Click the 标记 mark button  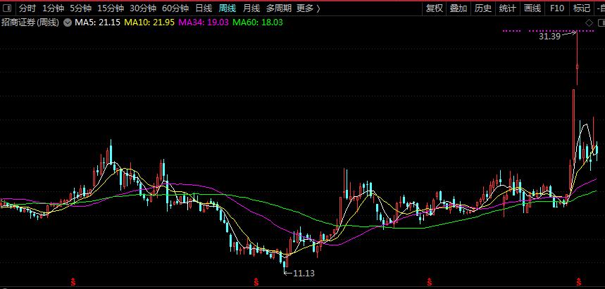582,8
